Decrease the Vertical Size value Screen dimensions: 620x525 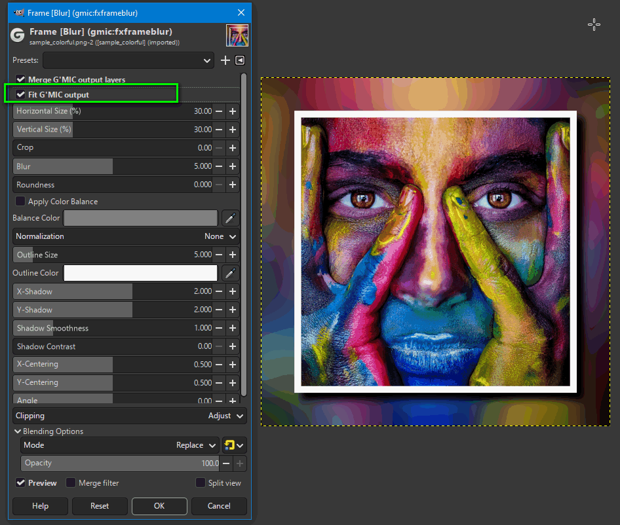click(x=219, y=130)
